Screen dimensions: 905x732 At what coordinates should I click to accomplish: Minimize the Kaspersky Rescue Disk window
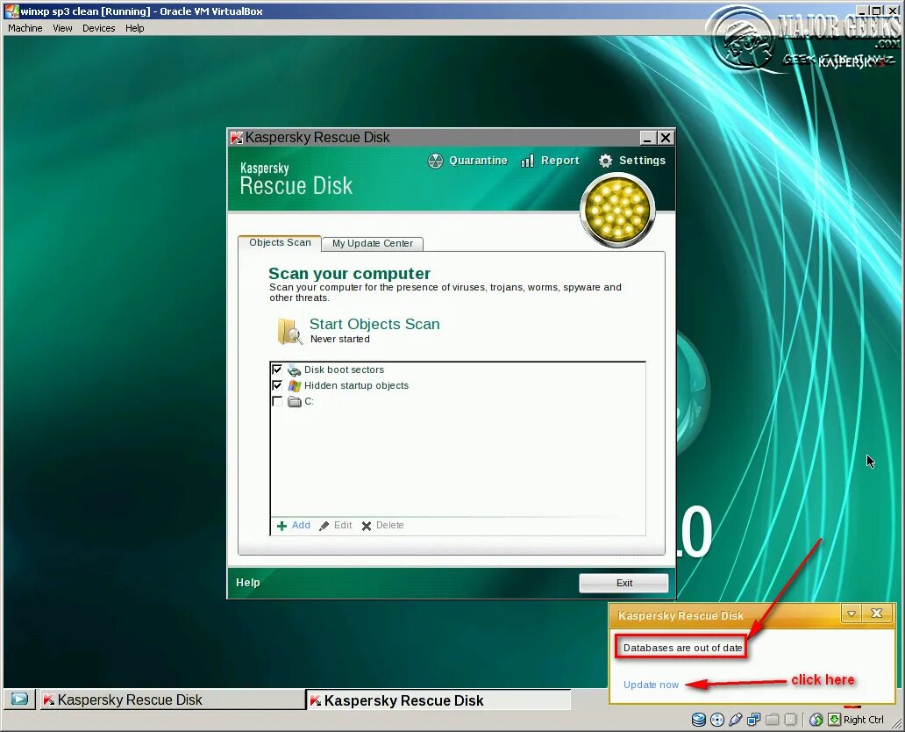tap(647, 138)
